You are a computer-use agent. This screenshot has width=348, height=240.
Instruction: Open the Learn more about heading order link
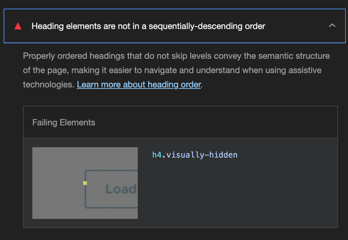coord(138,85)
